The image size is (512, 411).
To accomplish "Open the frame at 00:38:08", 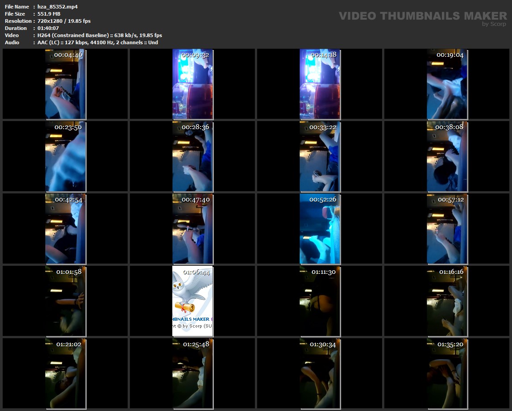I will [x=447, y=156].
